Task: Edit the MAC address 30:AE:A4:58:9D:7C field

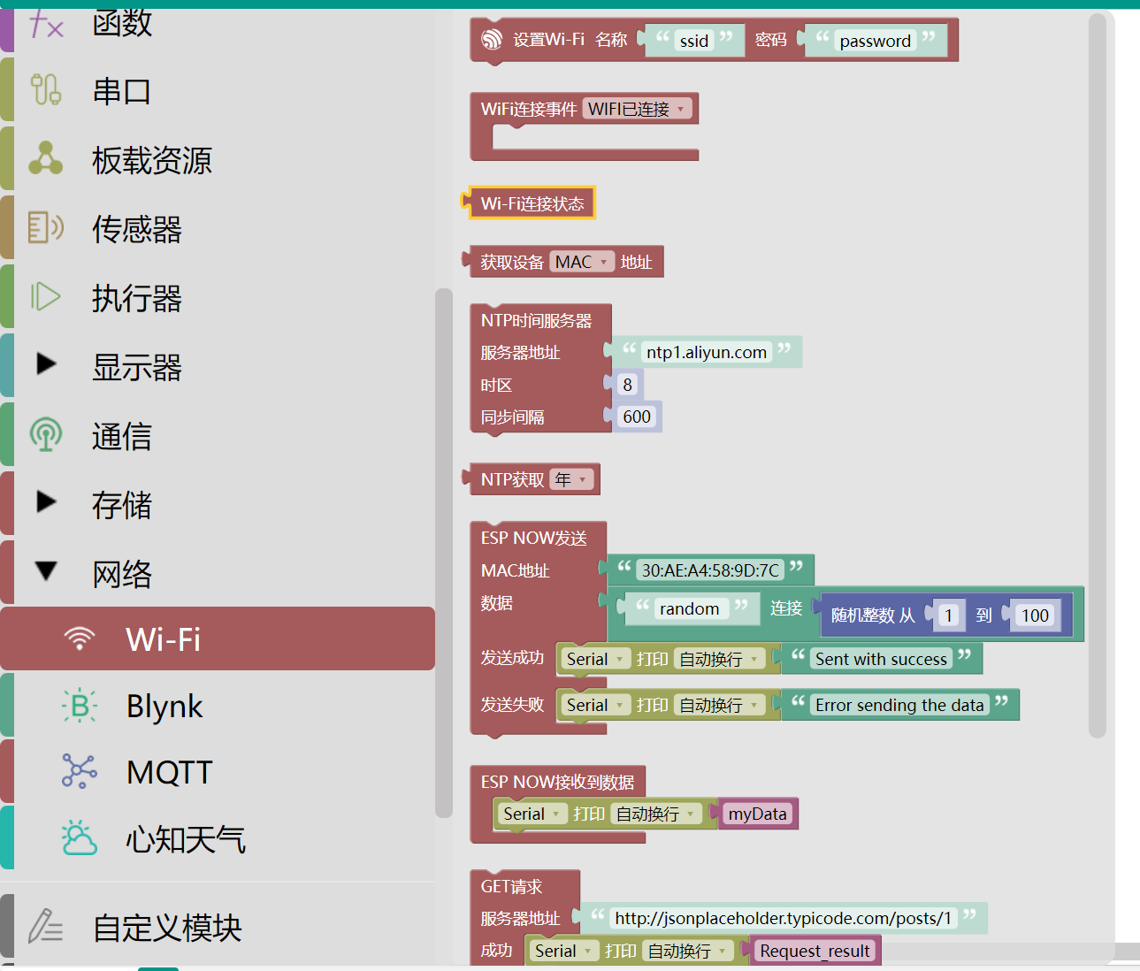Action: click(x=710, y=570)
